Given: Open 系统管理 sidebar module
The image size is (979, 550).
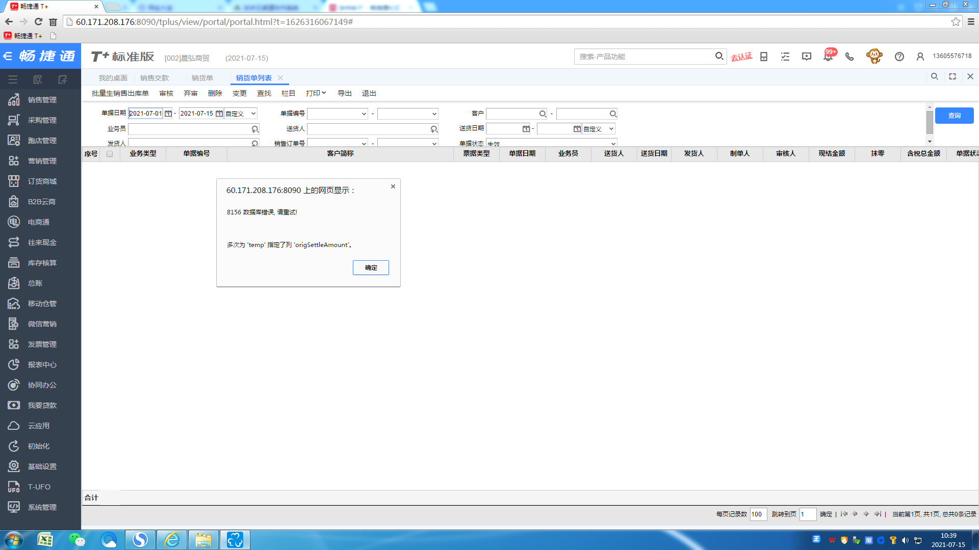Looking at the screenshot, I should click(x=41, y=507).
